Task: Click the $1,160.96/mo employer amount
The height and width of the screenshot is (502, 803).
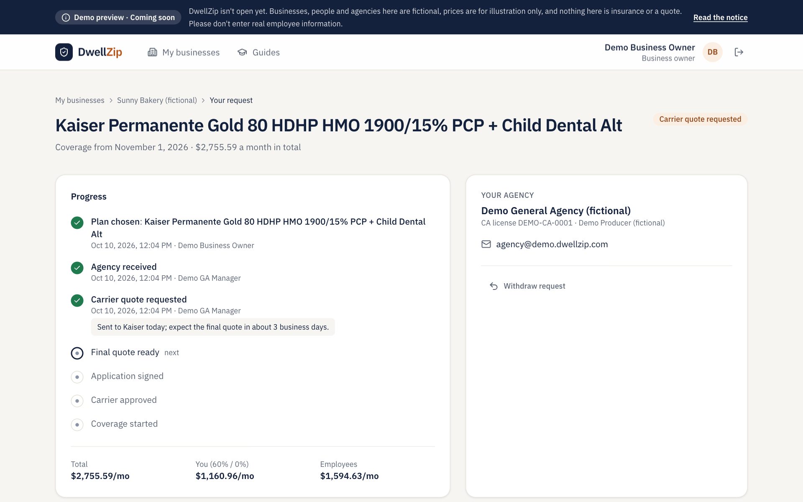Action: pos(225,476)
